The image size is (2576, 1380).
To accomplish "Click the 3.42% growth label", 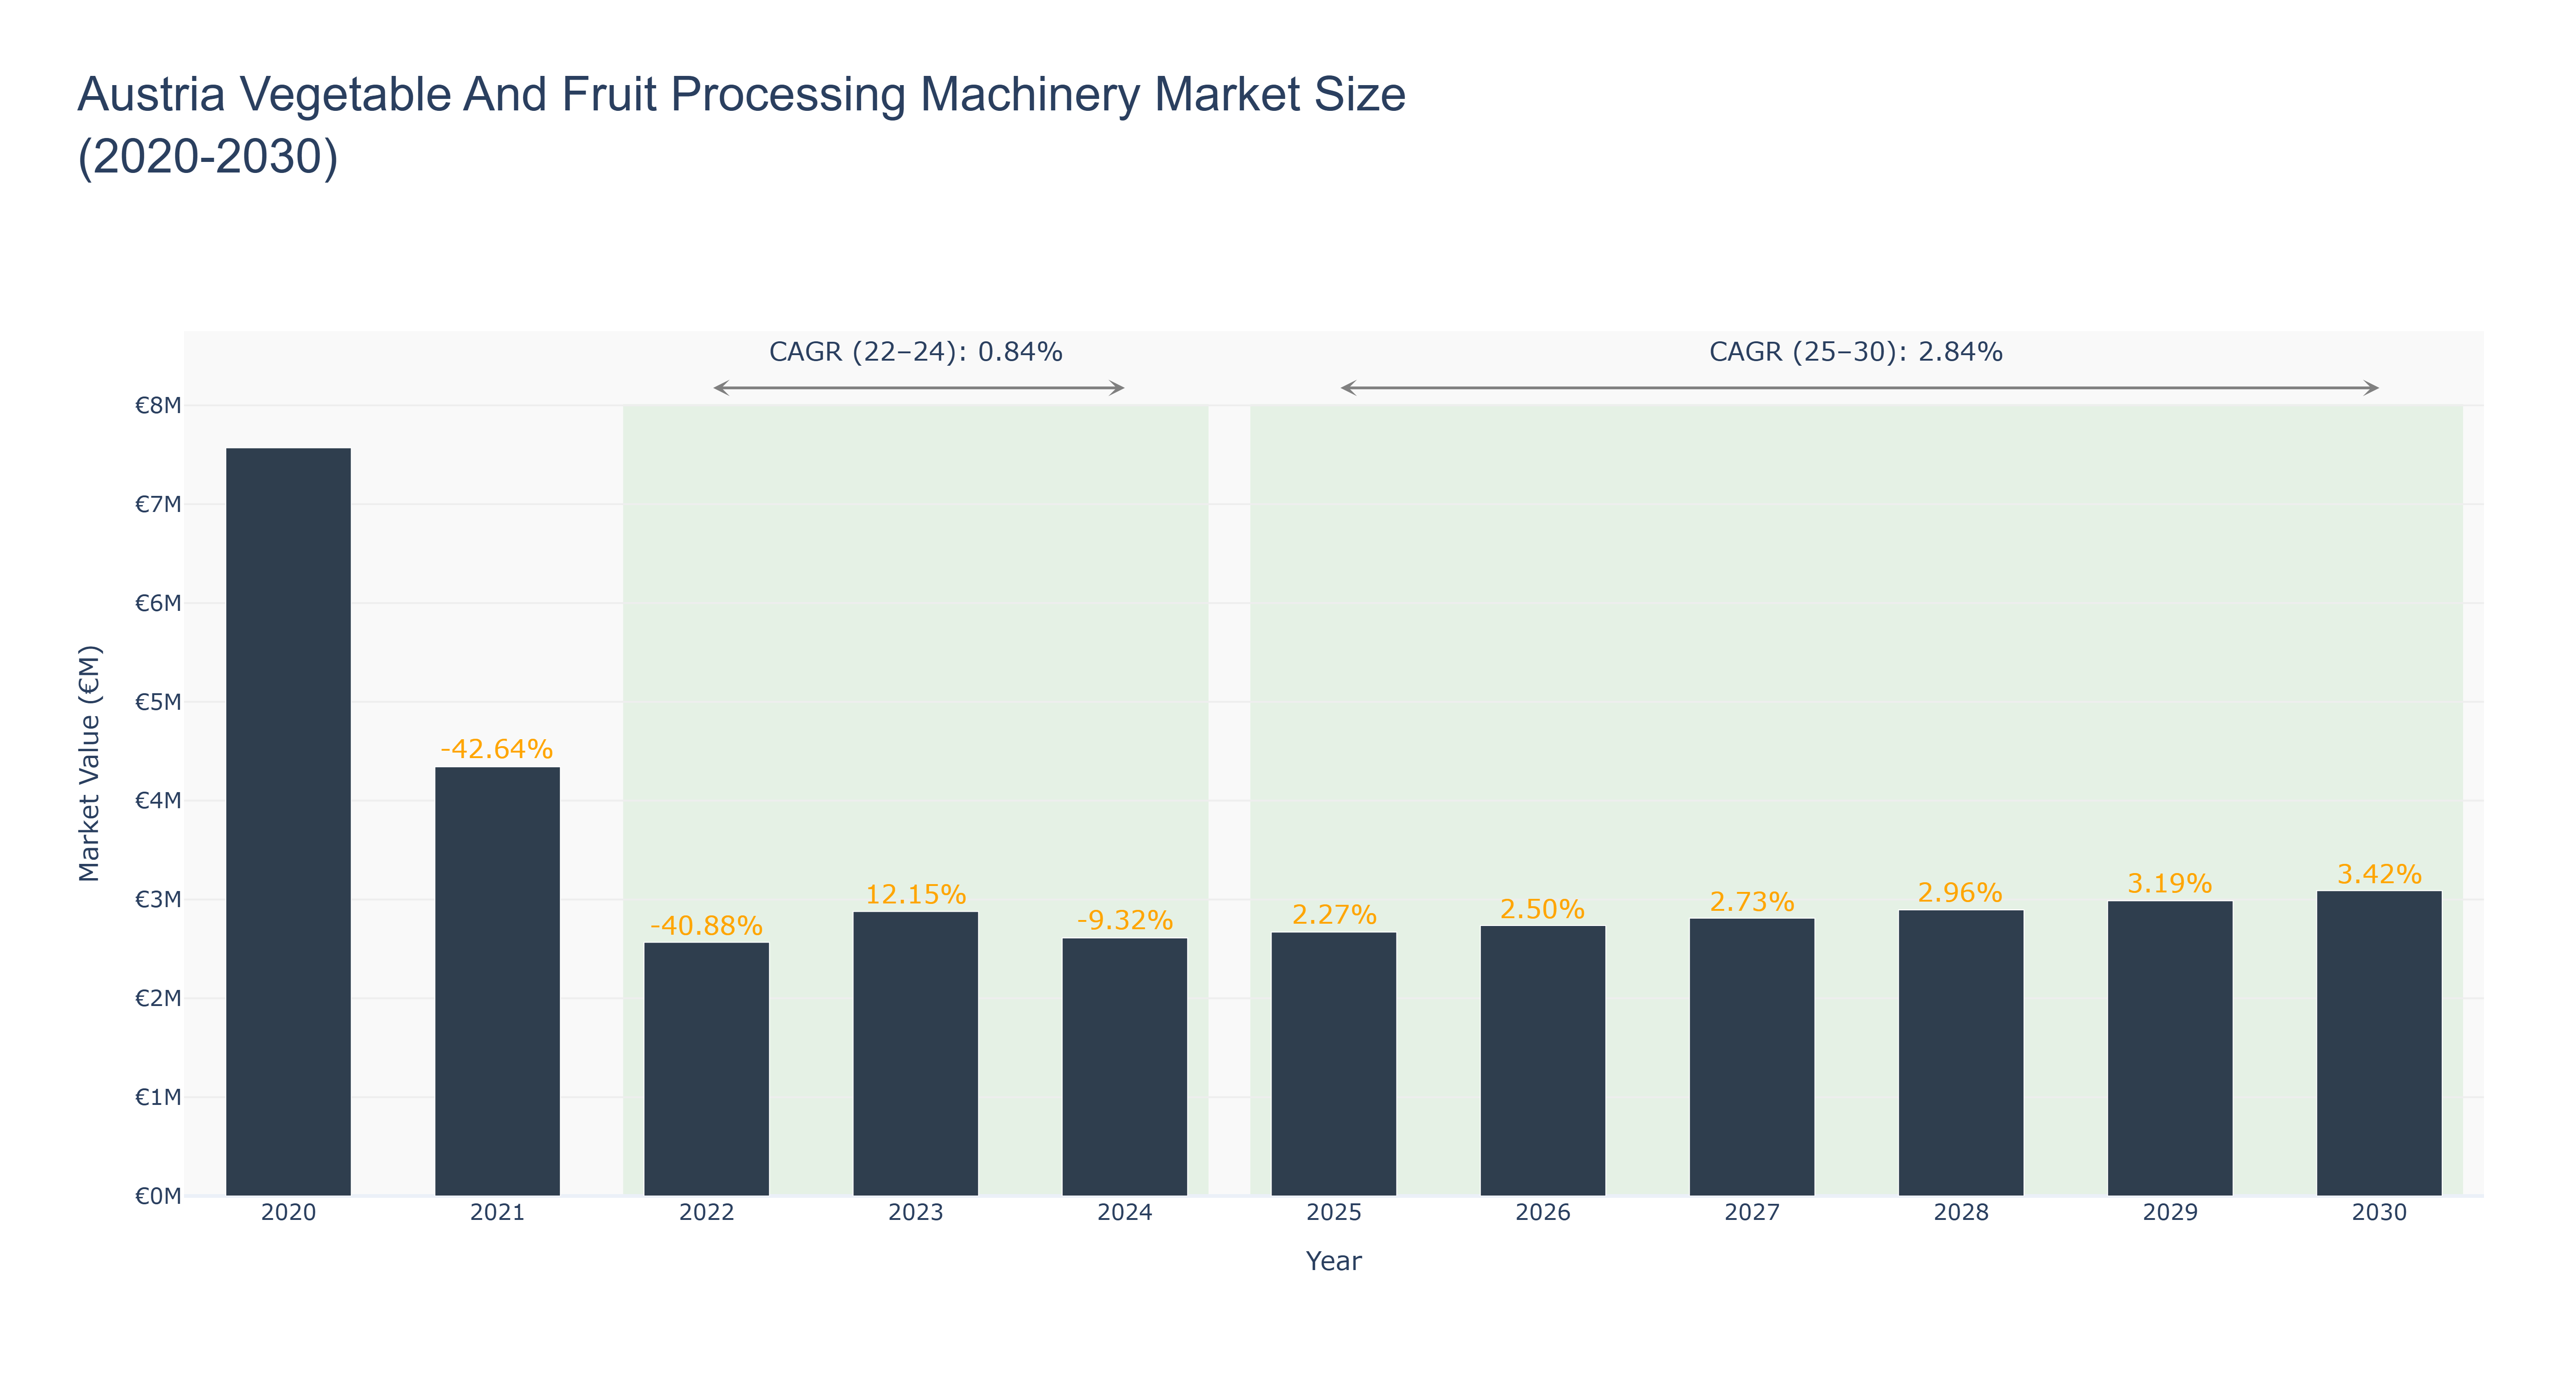I will [x=2379, y=874].
